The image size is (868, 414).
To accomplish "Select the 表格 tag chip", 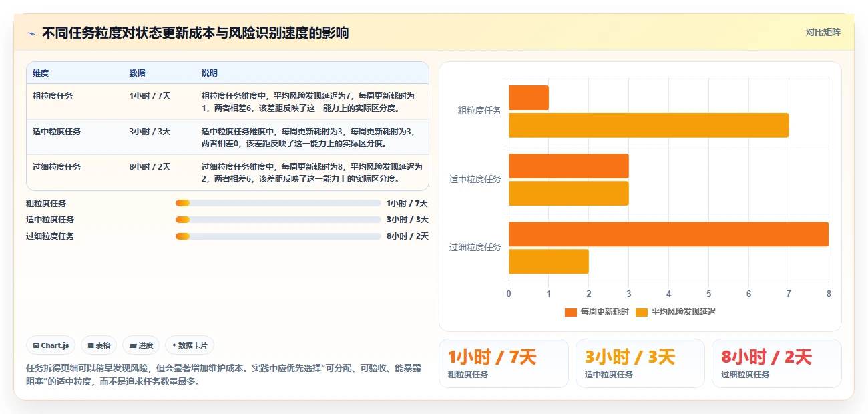I will coord(99,345).
